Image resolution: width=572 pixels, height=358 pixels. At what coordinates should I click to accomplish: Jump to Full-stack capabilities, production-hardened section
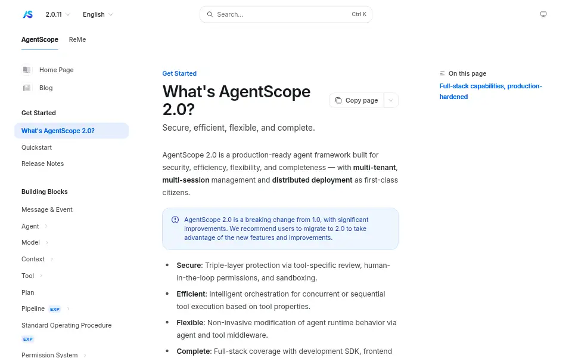coord(491,91)
